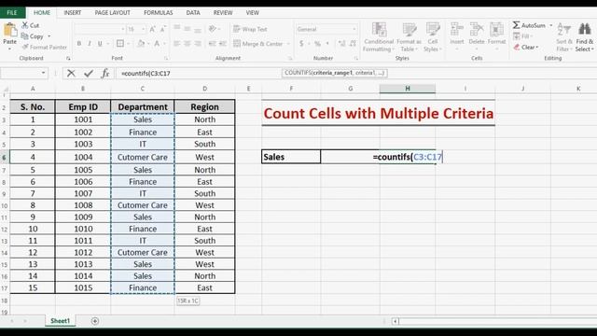Image resolution: width=597 pixels, height=336 pixels.
Task: Click the Paste icon
Action: [x=10, y=31]
